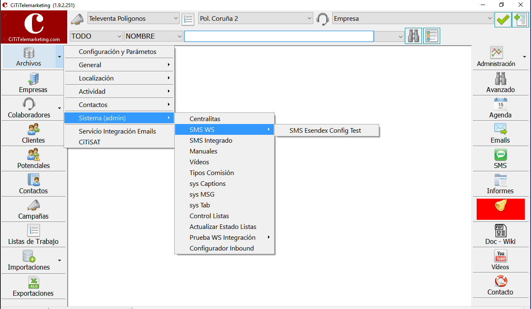Click the red alarm bell button
Screen dimensions: 531x309
501,209
